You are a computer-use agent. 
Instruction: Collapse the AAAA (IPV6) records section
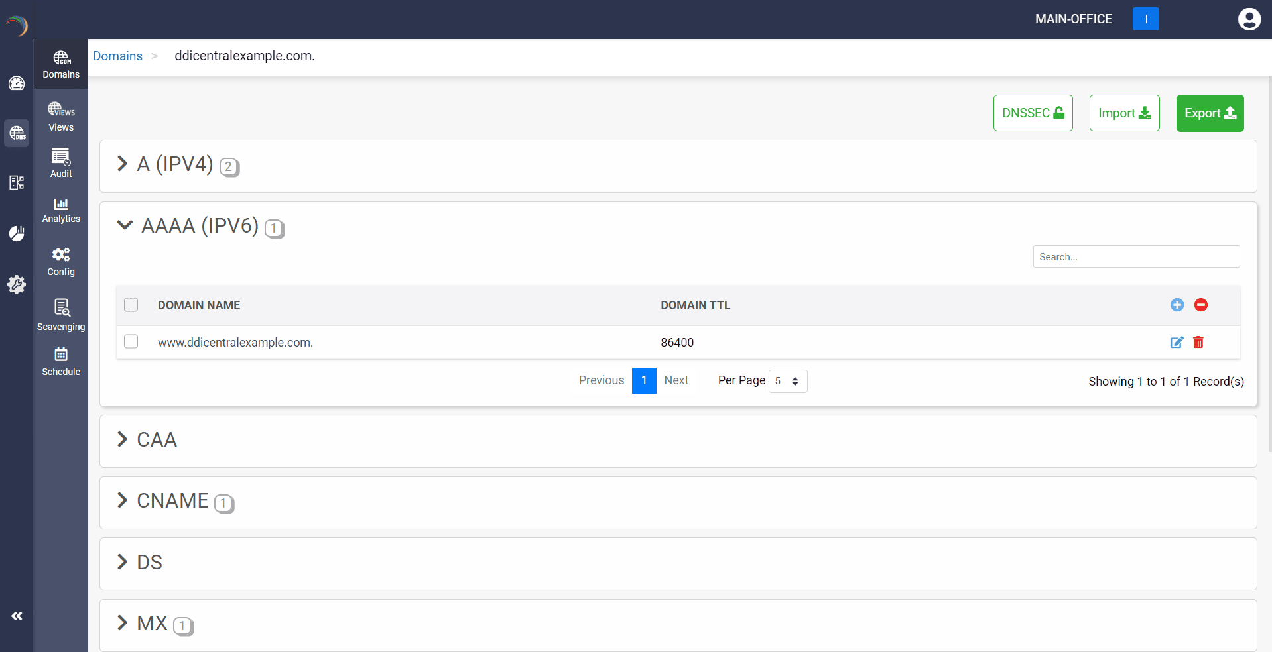[x=199, y=226]
